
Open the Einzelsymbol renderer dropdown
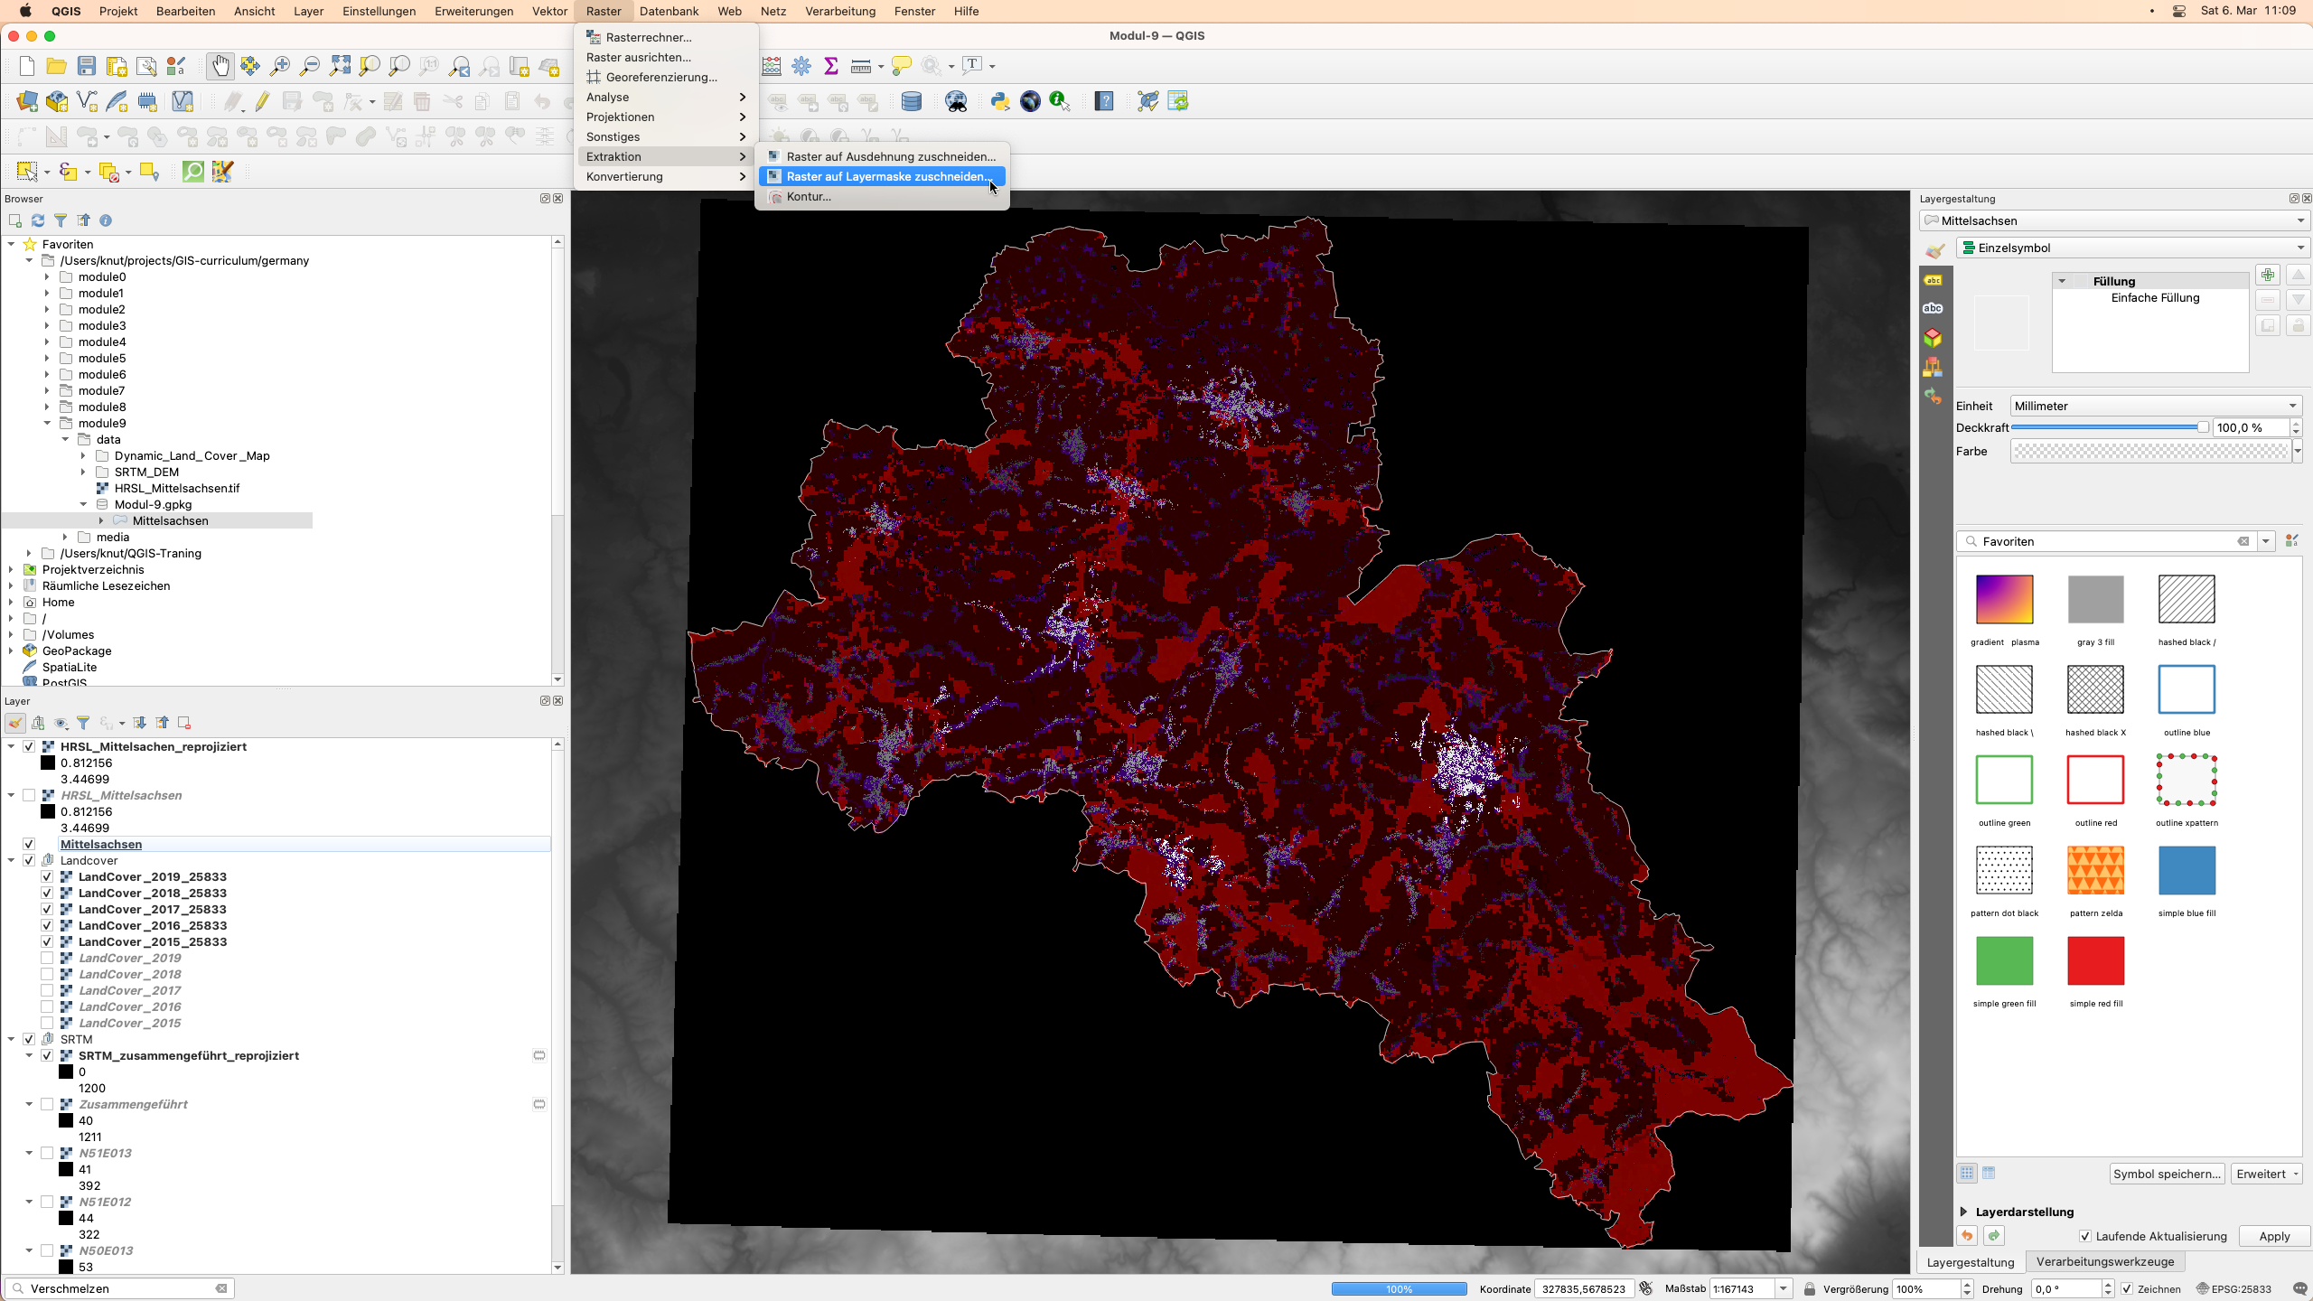pos(2133,248)
